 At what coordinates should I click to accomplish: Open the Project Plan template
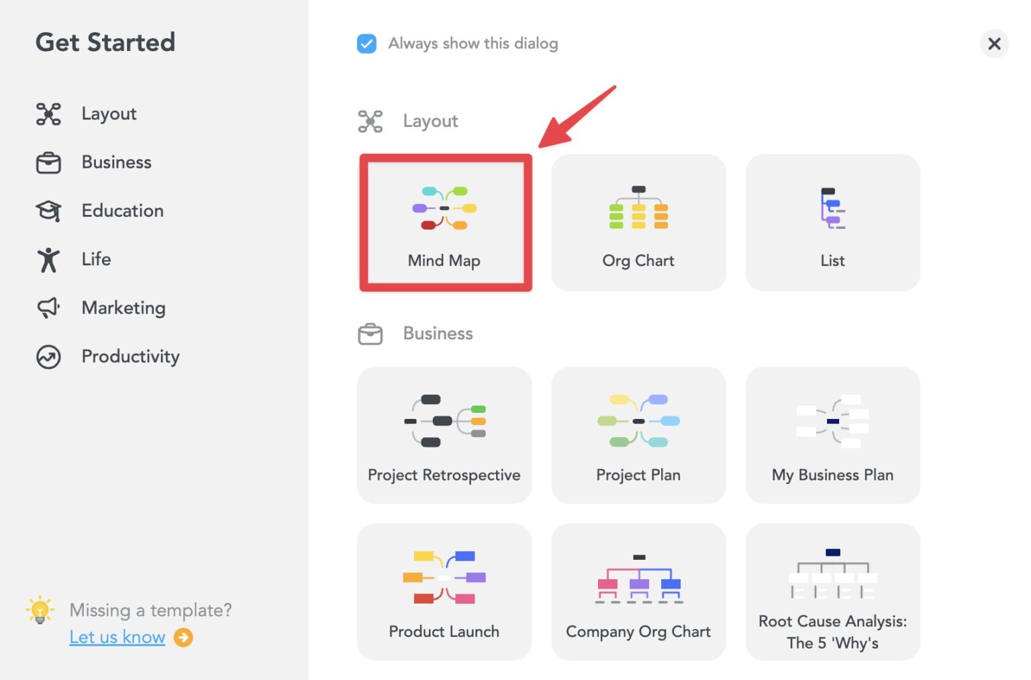click(x=638, y=435)
